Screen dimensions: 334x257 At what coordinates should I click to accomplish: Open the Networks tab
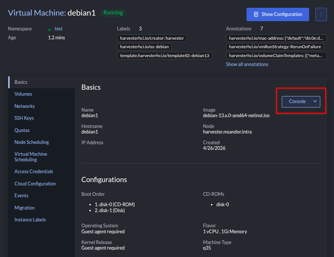[24, 106]
